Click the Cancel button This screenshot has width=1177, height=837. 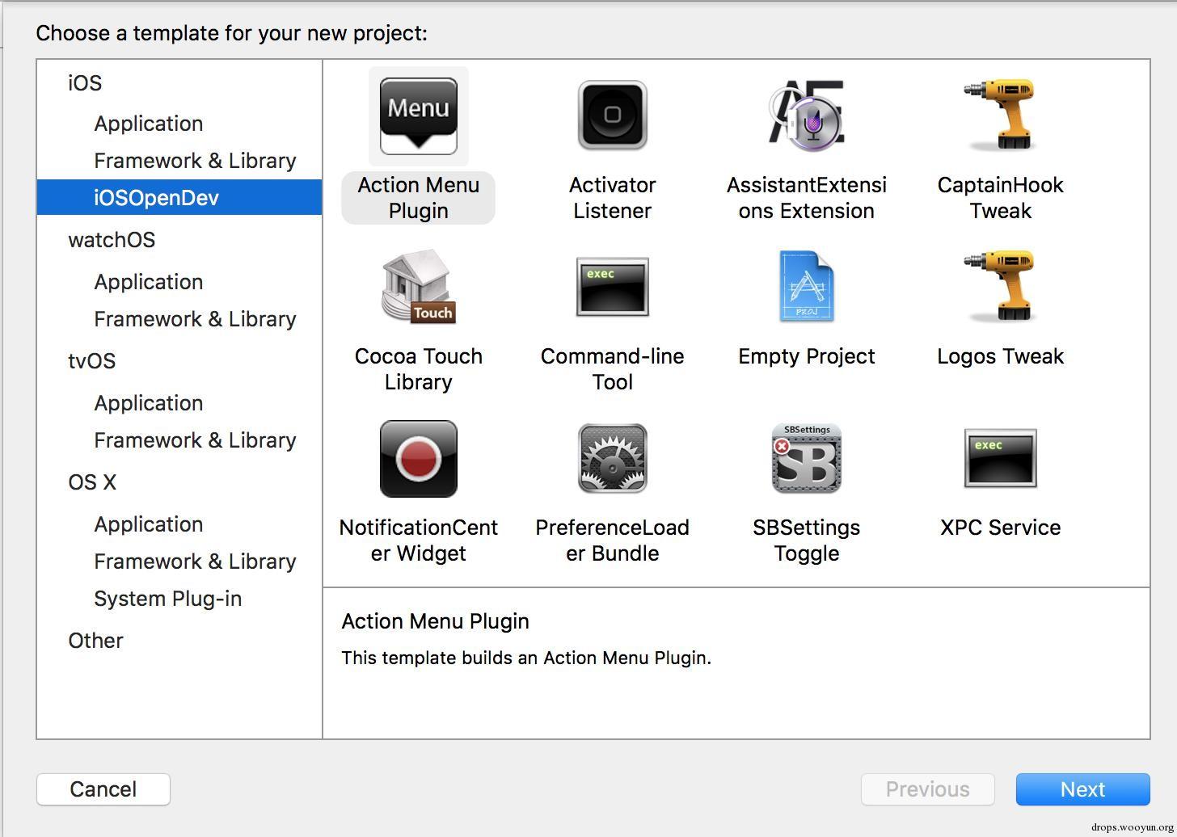click(103, 789)
